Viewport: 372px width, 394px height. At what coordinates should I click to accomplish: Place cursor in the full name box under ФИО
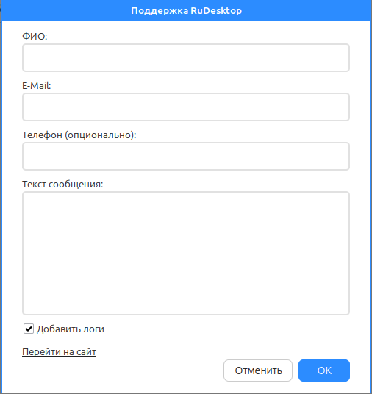click(x=186, y=58)
